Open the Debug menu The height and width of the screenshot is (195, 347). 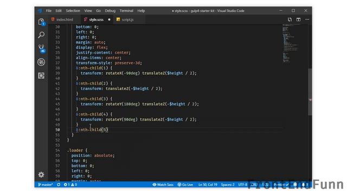tap(110, 11)
